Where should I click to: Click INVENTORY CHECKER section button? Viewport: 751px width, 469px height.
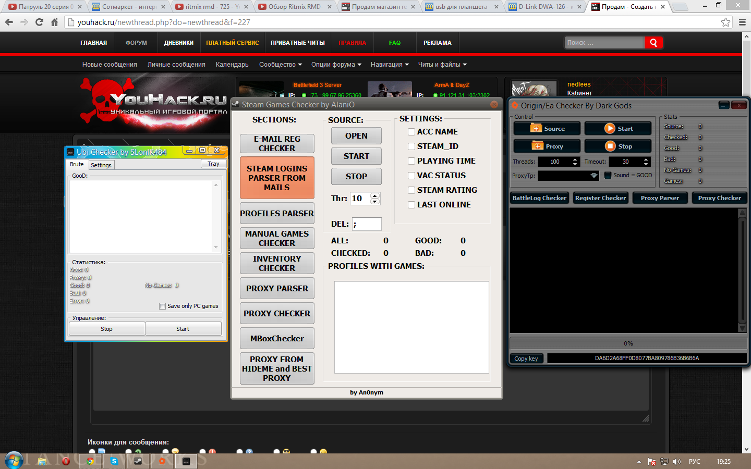coord(277,263)
